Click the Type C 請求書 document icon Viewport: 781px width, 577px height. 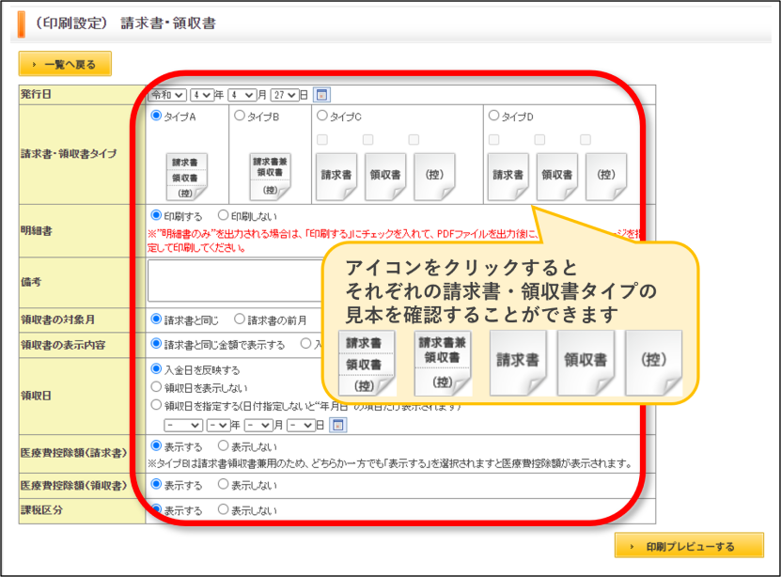(336, 177)
